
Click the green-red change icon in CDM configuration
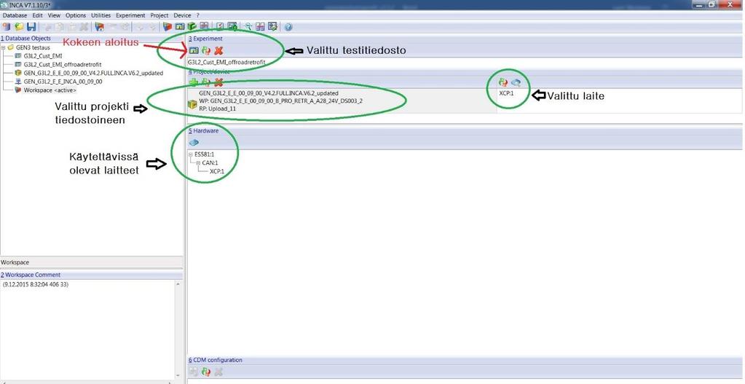click(x=205, y=372)
